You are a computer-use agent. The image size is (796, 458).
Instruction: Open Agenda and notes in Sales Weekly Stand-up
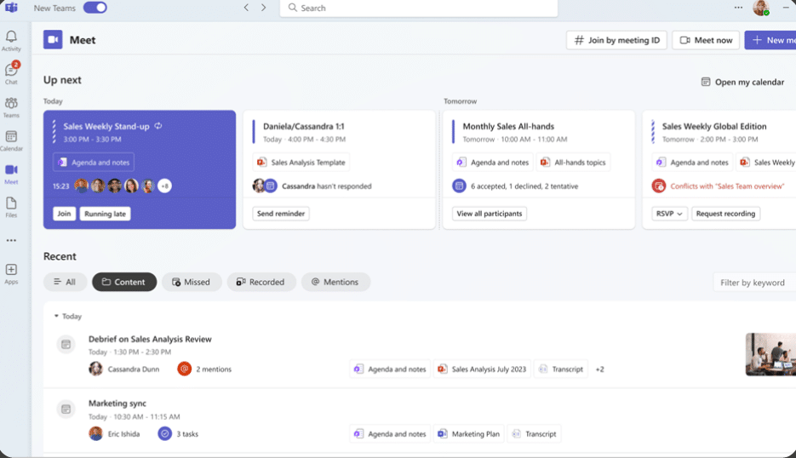click(94, 163)
